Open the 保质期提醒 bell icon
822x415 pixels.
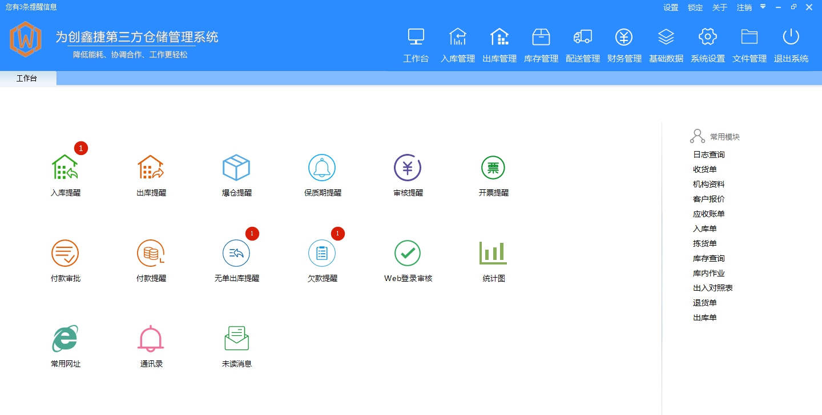pos(322,168)
